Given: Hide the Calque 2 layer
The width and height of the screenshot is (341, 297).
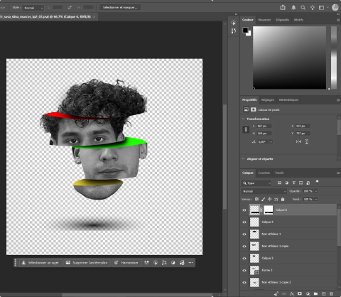Looking at the screenshot, I should (244, 259).
